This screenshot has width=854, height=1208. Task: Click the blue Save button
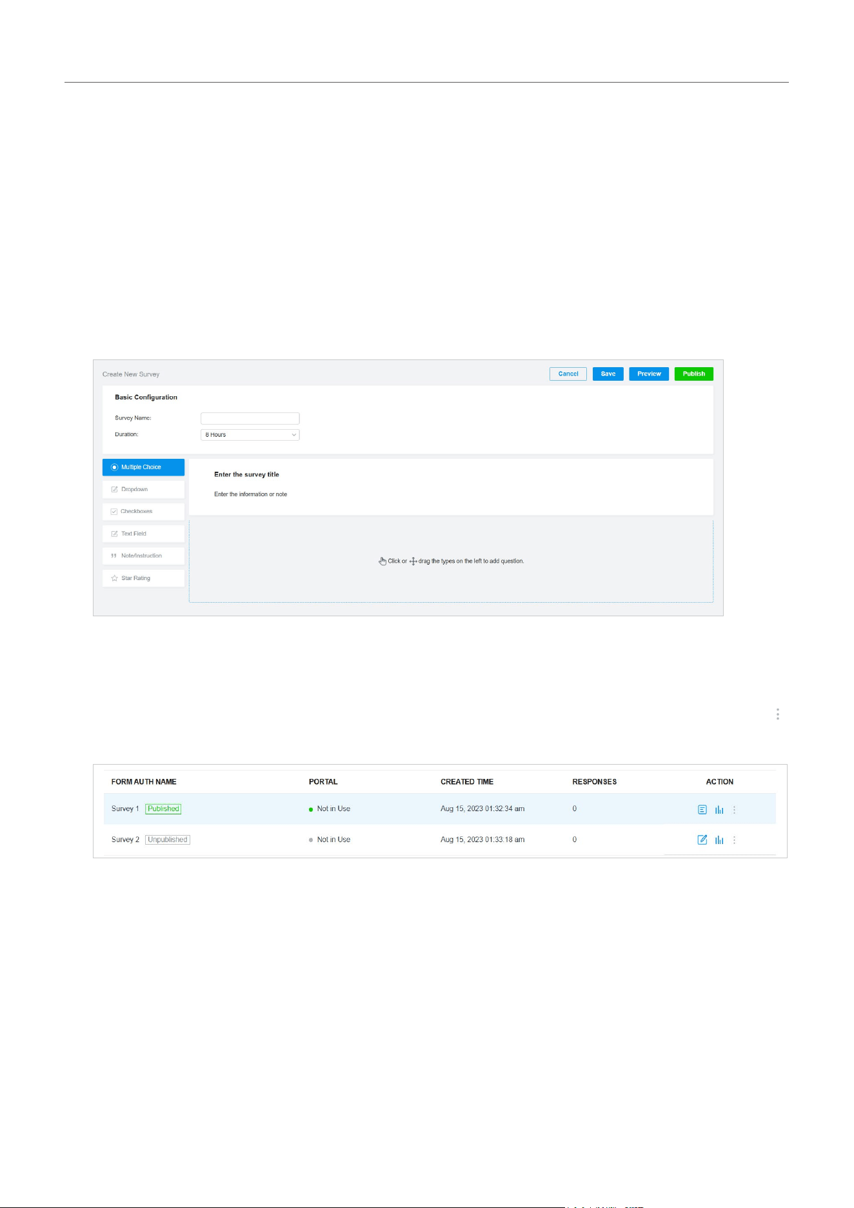(x=608, y=374)
